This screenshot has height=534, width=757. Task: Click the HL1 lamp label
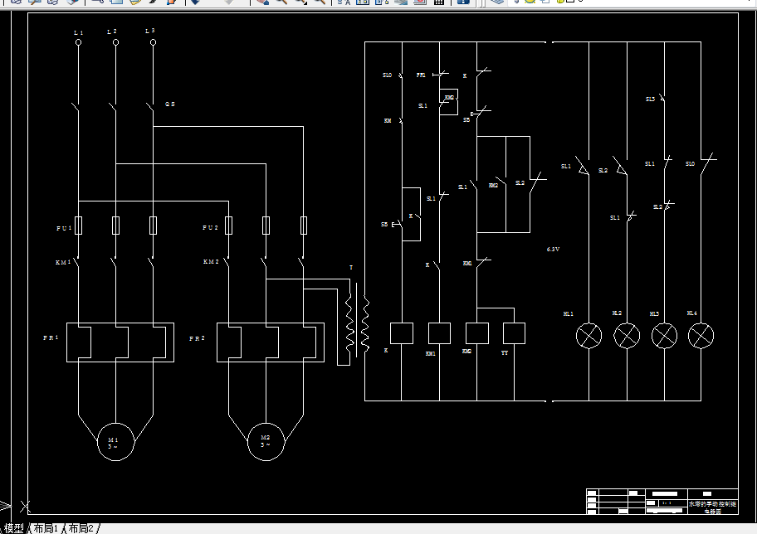coord(569,314)
